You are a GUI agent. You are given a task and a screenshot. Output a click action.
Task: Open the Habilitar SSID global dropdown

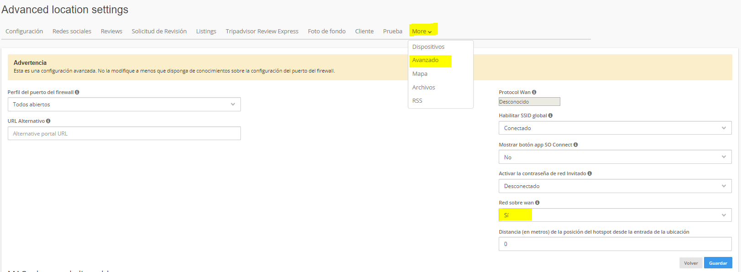(615, 128)
